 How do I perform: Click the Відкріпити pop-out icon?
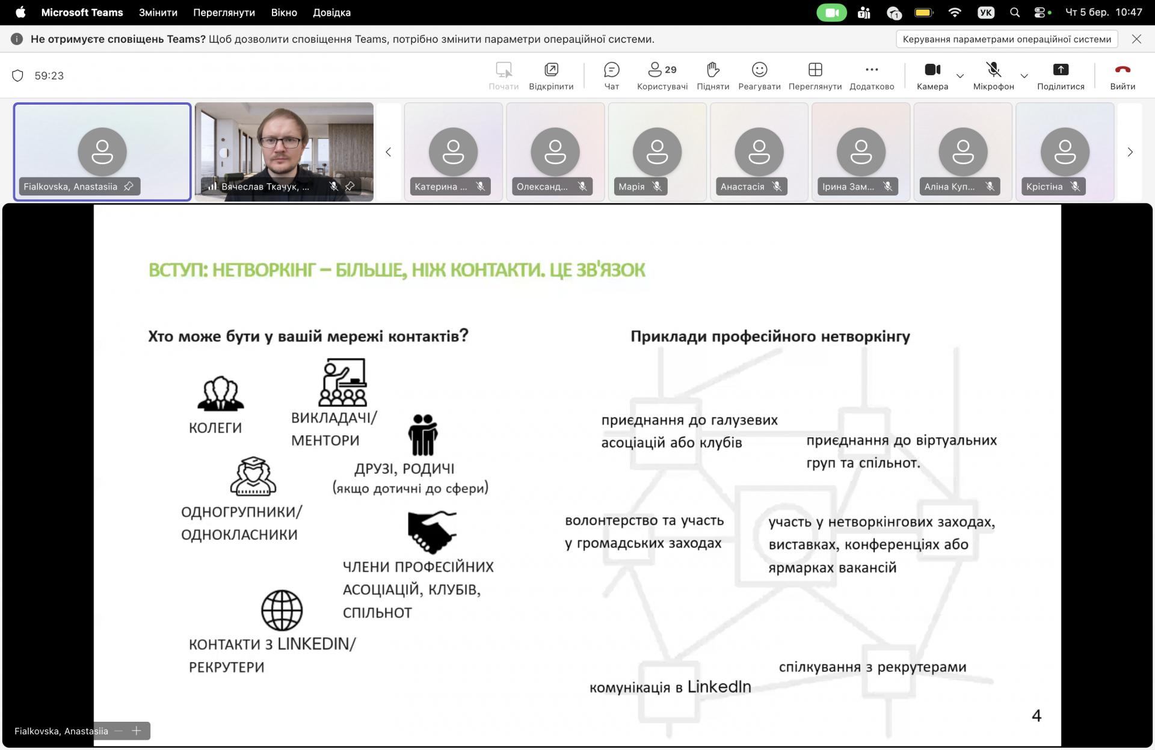tap(551, 75)
